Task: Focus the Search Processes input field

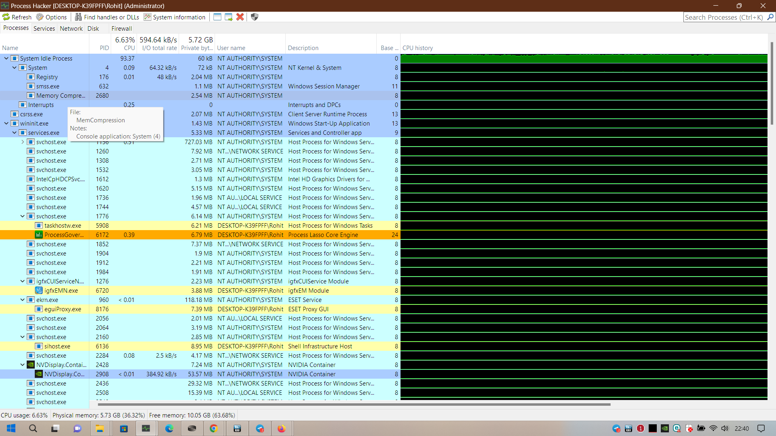Action: (x=725, y=17)
